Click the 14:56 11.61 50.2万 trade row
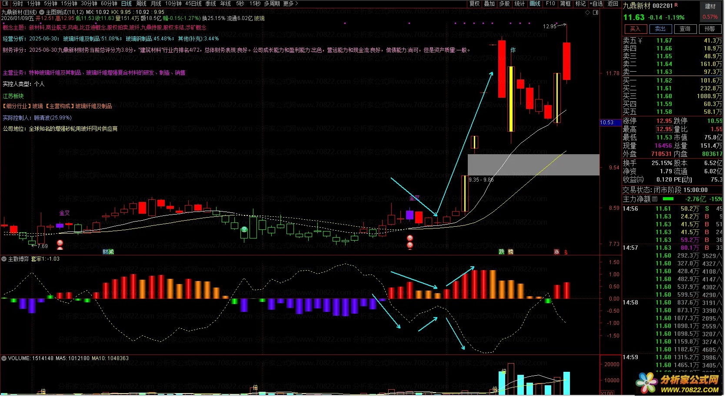The height and width of the screenshot is (397, 726). pyautogui.click(x=672, y=208)
